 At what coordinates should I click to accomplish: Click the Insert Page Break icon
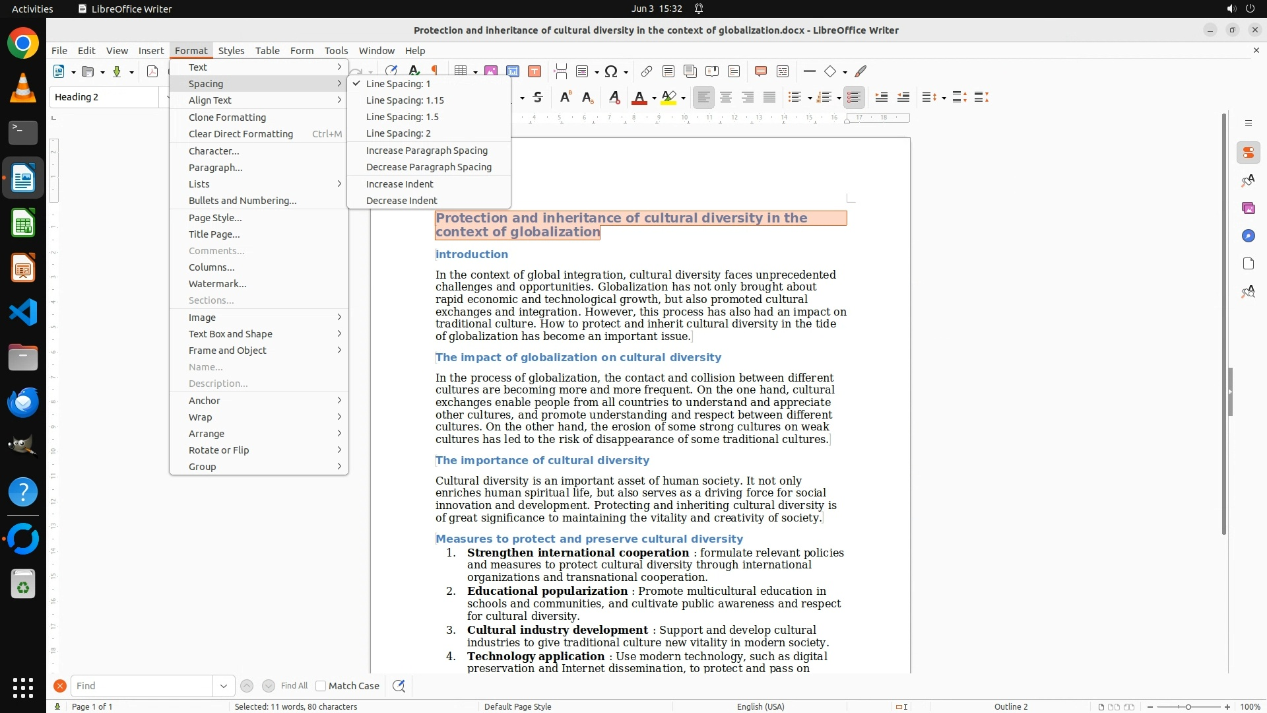point(560,71)
